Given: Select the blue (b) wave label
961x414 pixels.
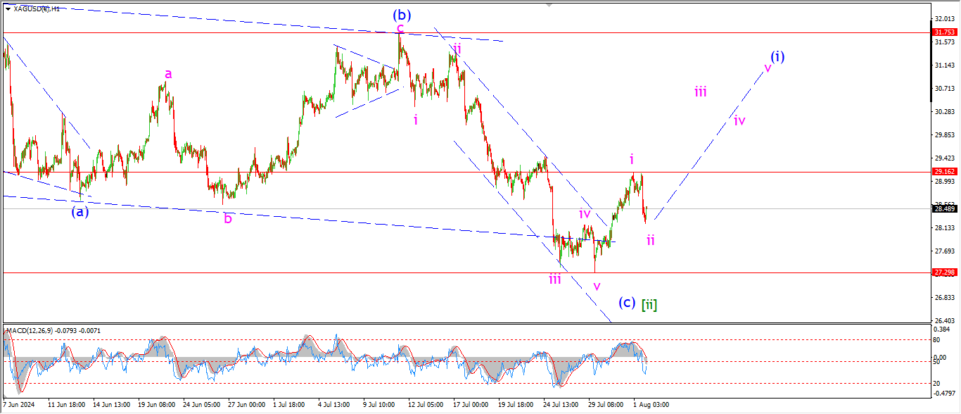Looking at the screenshot, I should pos(402,14).
